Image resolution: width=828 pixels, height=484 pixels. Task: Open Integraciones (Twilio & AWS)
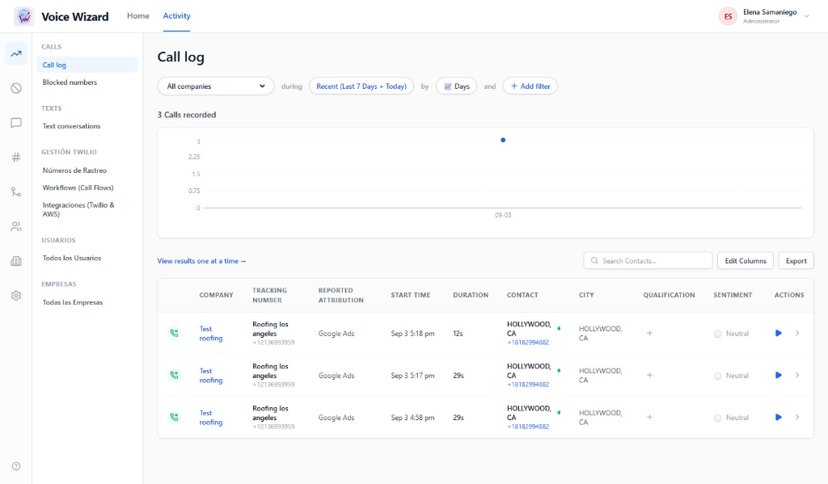78,209
